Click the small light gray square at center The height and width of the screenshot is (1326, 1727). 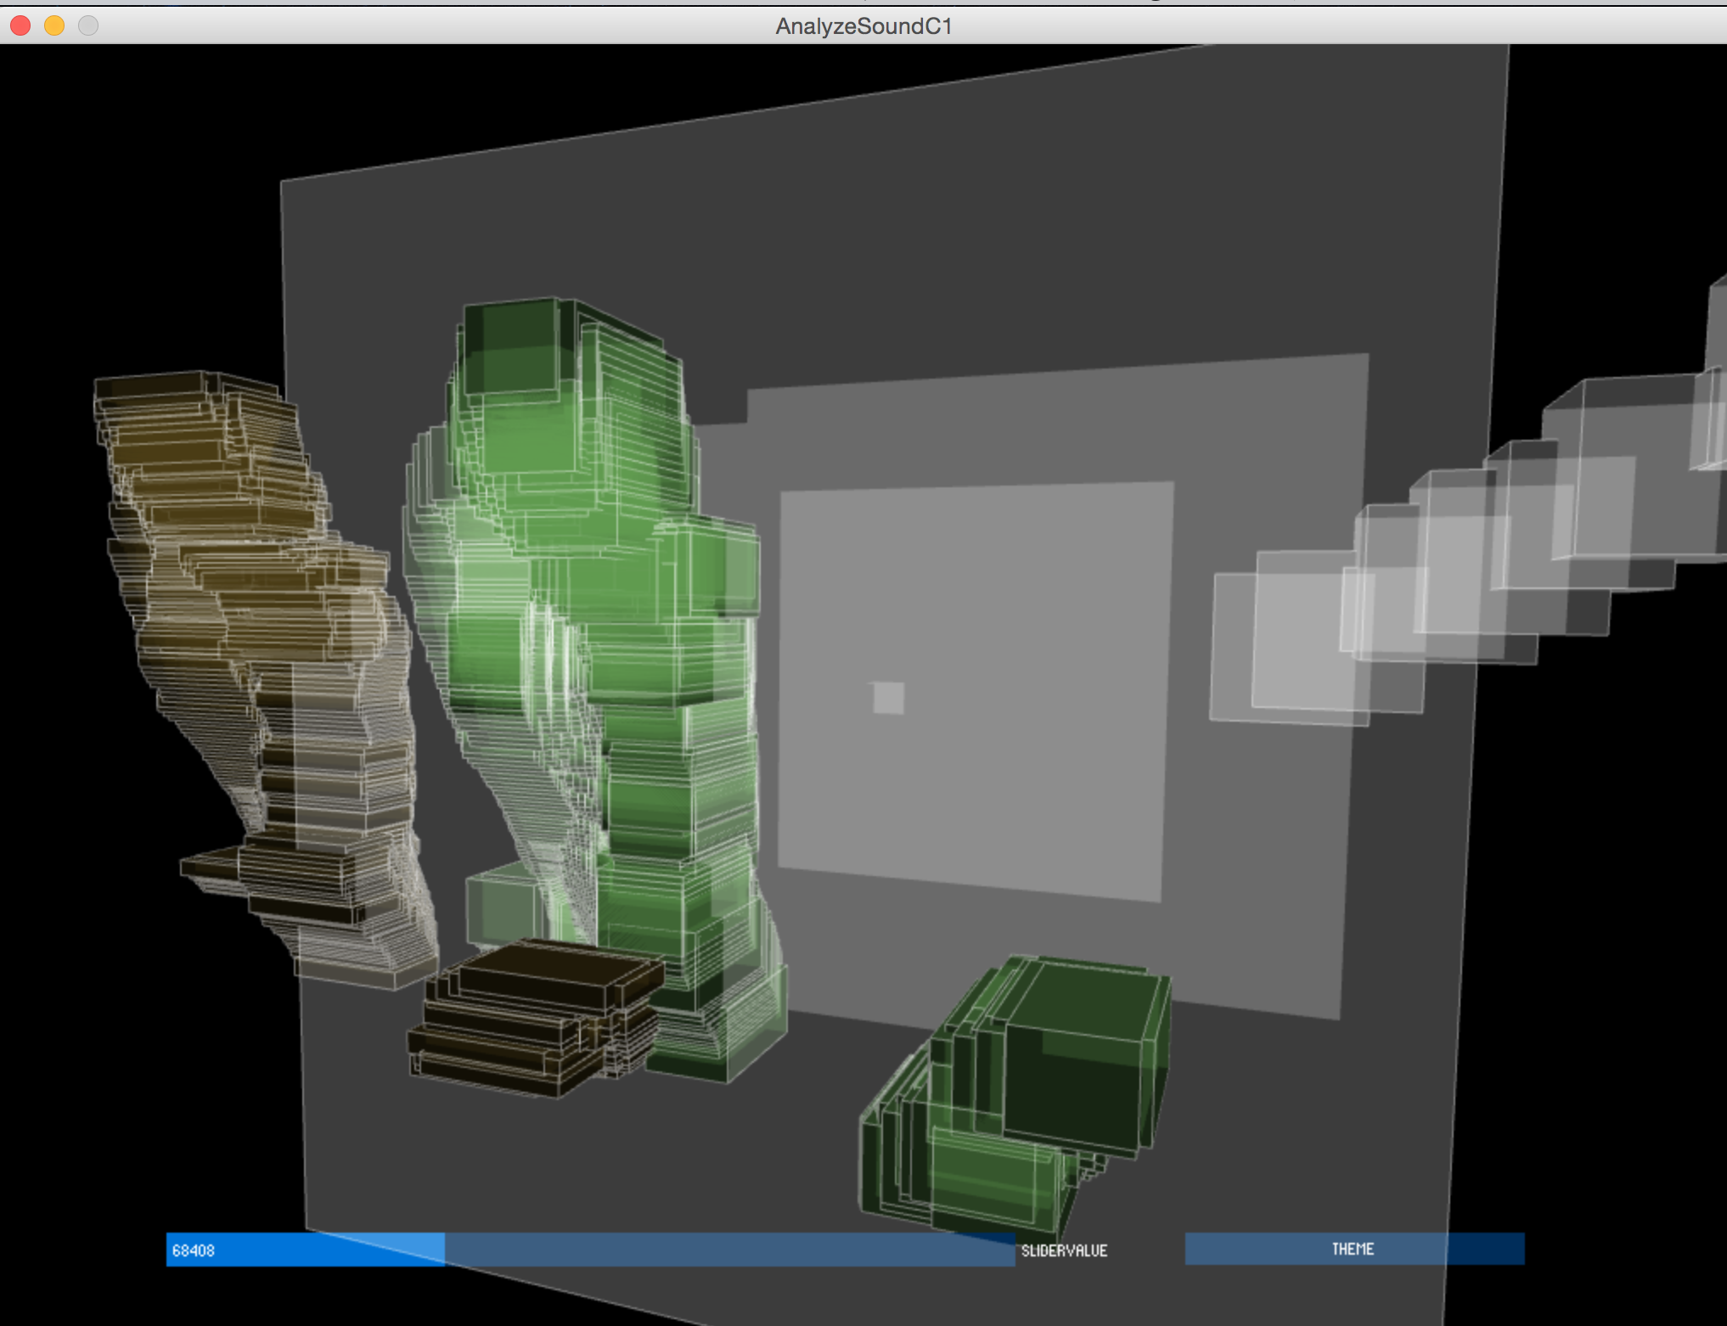coord(888,698)
